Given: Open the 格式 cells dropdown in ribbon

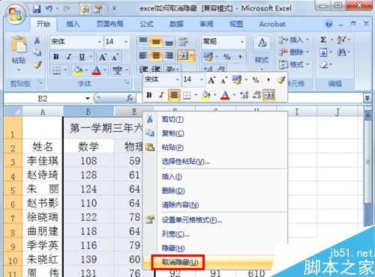Looking at the screenshot, I should tap(294, 64).
